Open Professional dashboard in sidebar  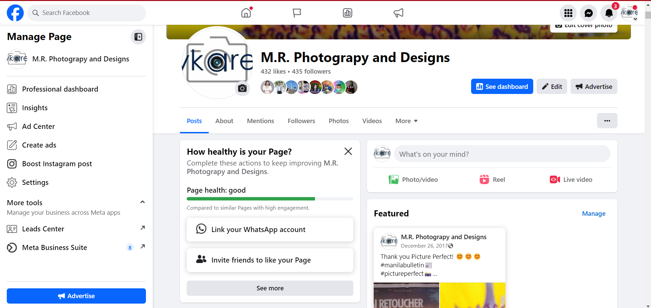76,89
